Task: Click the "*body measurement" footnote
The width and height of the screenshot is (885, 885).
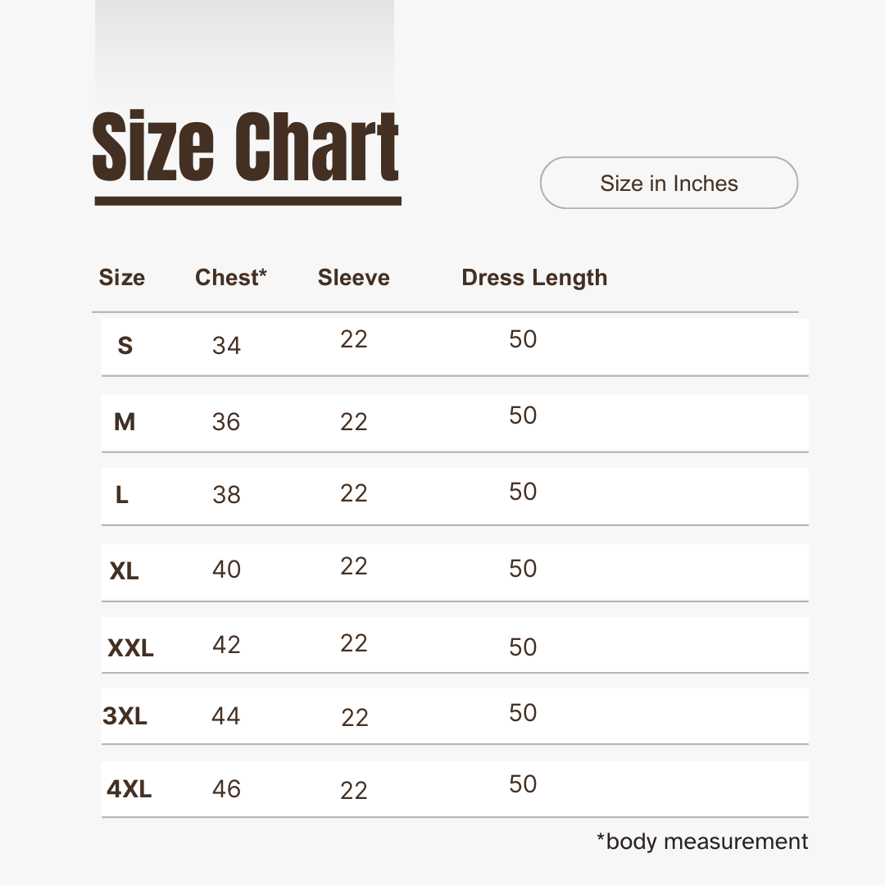Action: point(702,842)
